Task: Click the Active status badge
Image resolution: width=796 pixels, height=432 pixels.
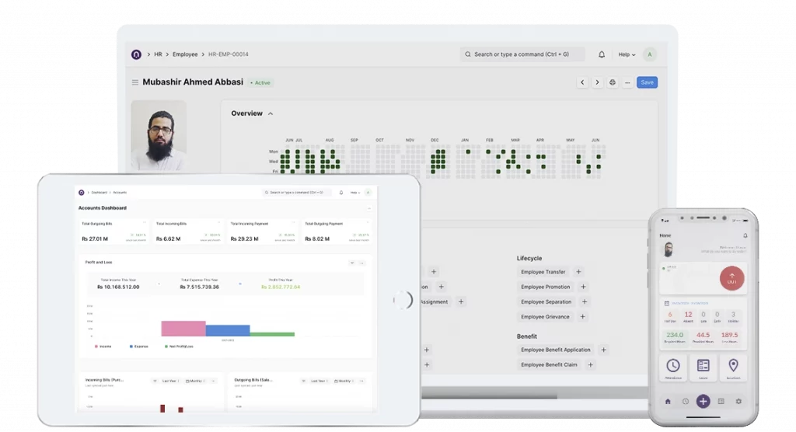Action: click(261, 82)
